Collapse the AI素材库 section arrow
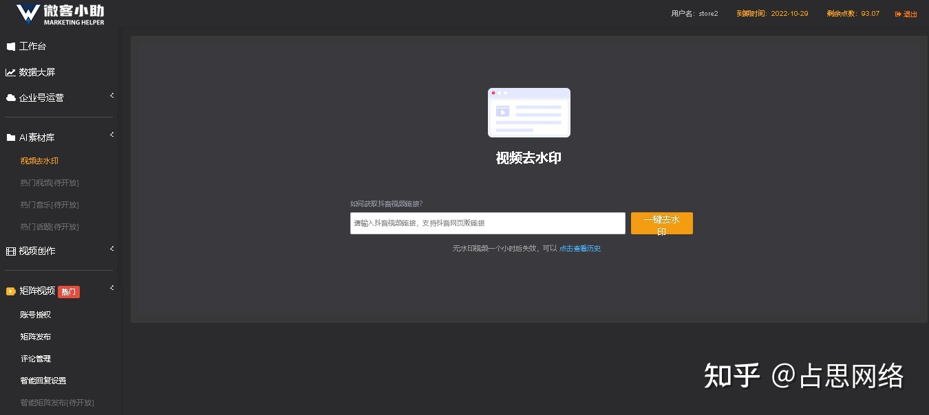 point(111,135)
